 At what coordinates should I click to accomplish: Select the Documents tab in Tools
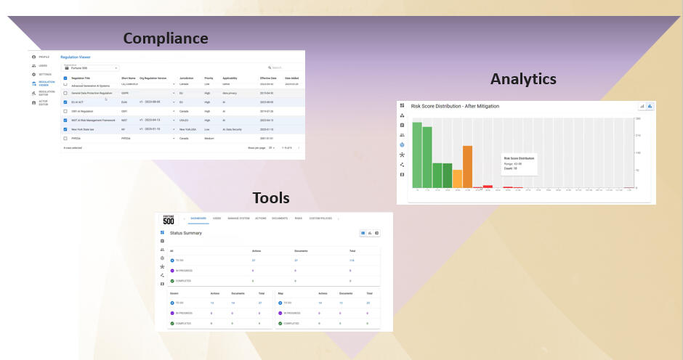pyautogui.click(x=280, y=218)
